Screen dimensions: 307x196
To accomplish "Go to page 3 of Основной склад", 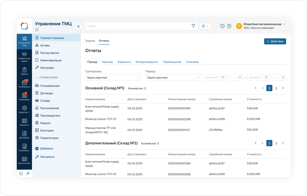I will pos(276,88).
